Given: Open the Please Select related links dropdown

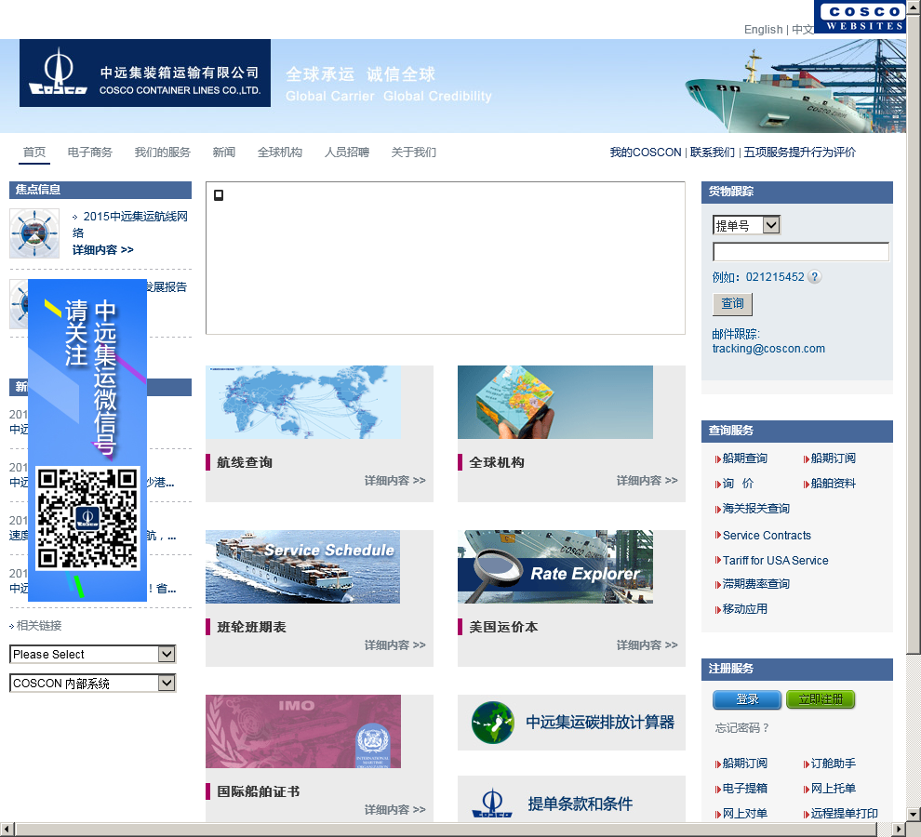Looking at the screenshot, I should (93, 654).
